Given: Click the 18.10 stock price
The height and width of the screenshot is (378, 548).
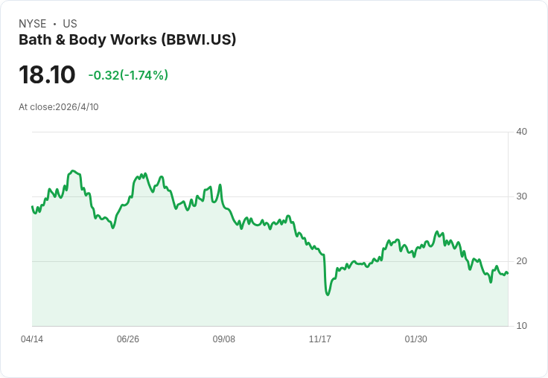Looking at the screenshot, I should (x=47, y=74).
